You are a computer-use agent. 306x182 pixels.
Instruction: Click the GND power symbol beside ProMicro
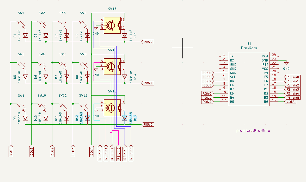(x=286, y=63)
